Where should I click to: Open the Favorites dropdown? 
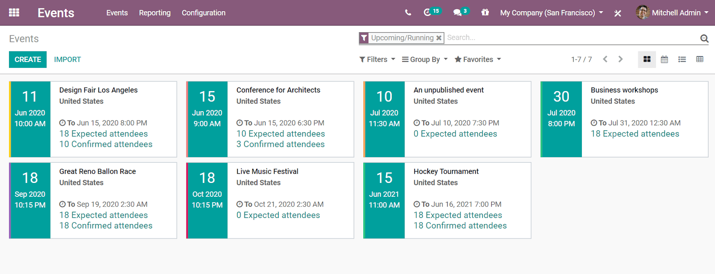click(x=478, y=59)
